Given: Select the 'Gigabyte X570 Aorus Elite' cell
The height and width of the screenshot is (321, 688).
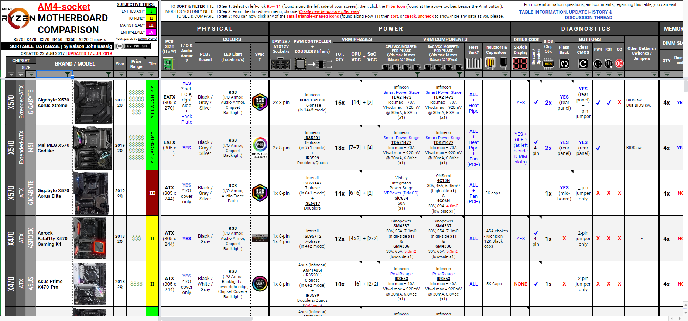Looking at the screenshot, I should 54,193.
